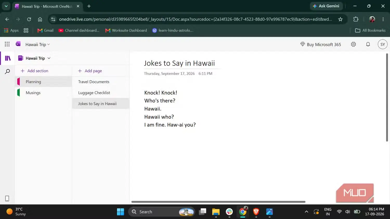This screenshot has height=219, width=390.
Task: Click the Chrome profile picture
Action: (x=372, y=19)
